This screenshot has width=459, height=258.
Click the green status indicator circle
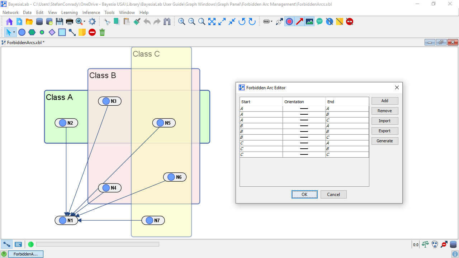click(31, 244)
